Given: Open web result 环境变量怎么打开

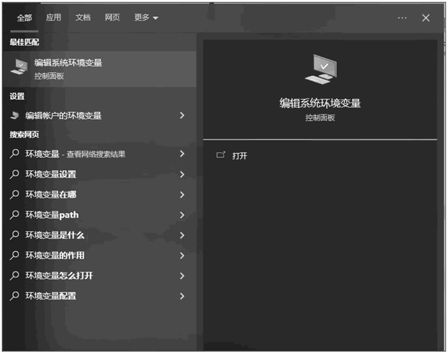Looking at the screenshot, I should coord(59,276).
